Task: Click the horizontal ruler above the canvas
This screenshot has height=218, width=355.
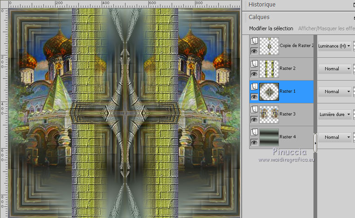Action: coord(124,4)
